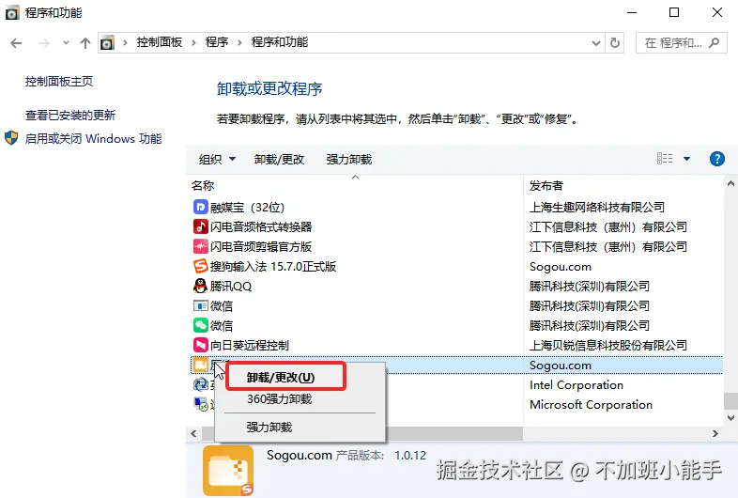The image size is (738, 498).
Task: Select 搜狗输入法 15.7.0正式版 entry
Action: click(273, 267)
